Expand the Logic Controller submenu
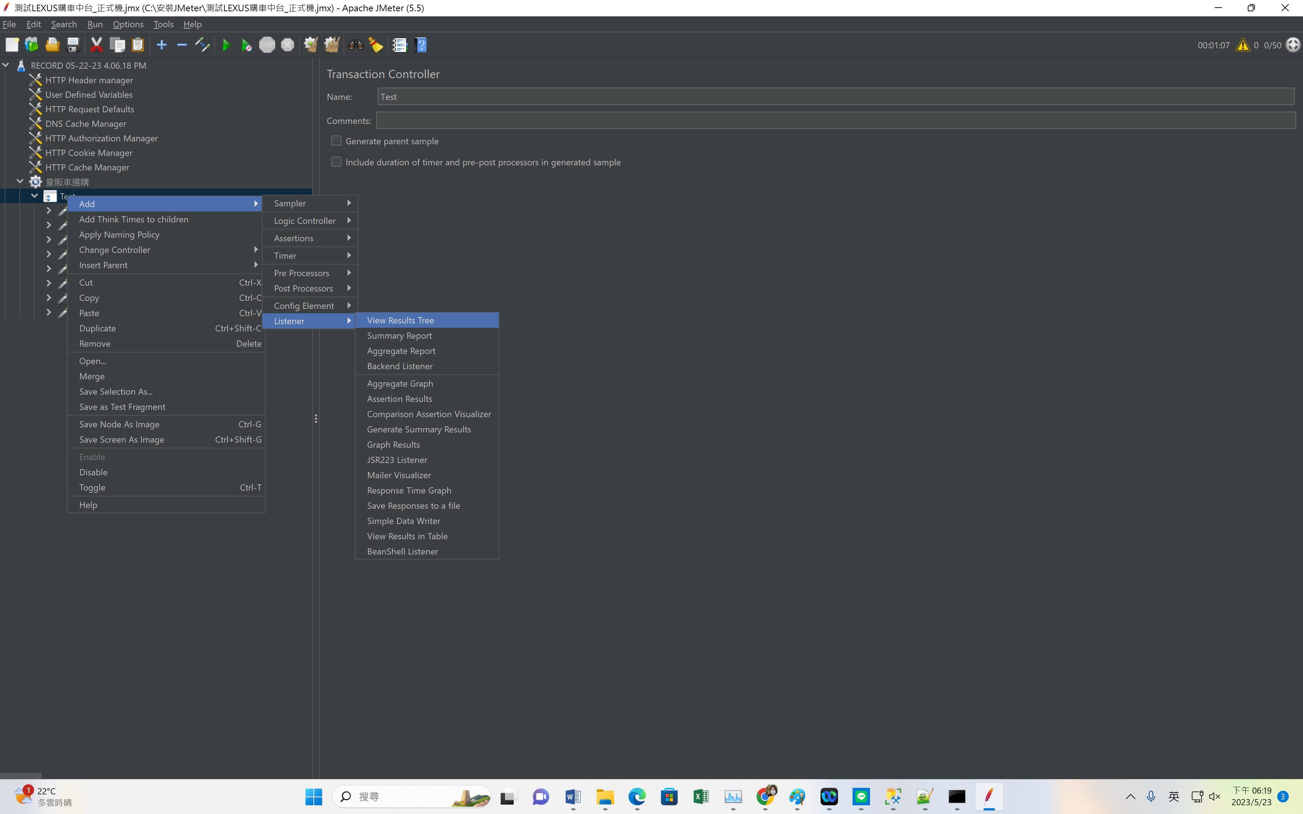Image resolution: width=1303 pixels, height=814 pixels. coord(310,221)
